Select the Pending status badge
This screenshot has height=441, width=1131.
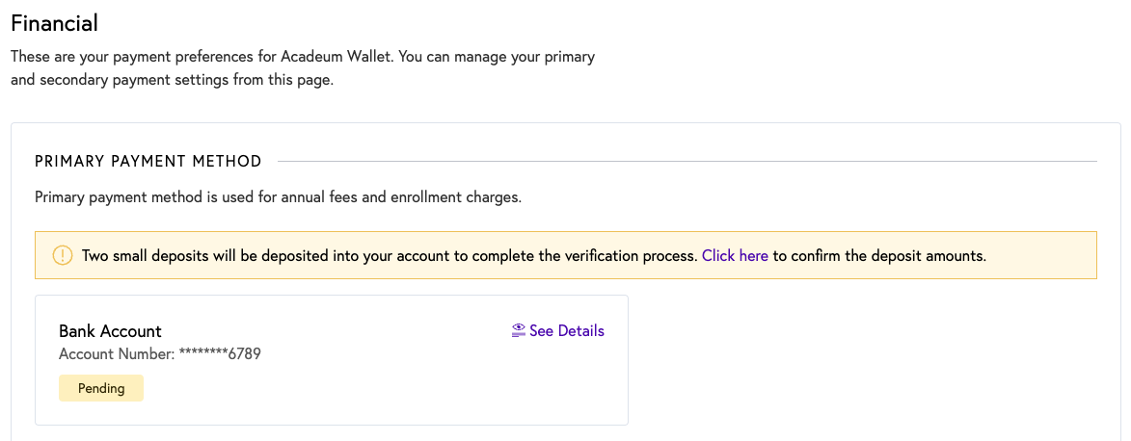pos(101,388)
